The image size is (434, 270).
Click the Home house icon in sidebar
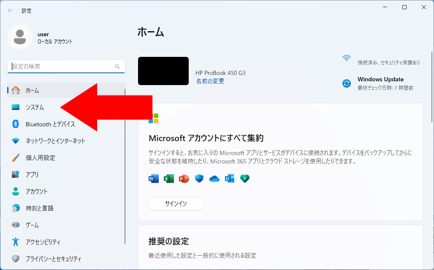(x=16, y=90)
